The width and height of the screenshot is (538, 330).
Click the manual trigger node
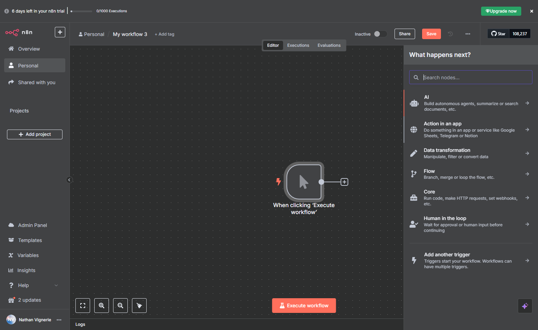point(304,182)
